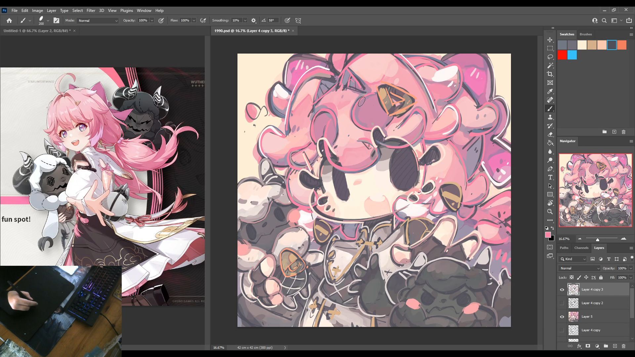This screenshot has height=357, width=635.
Task: Open the Opacity dropdown arrow in options bar
Action: 152,20
